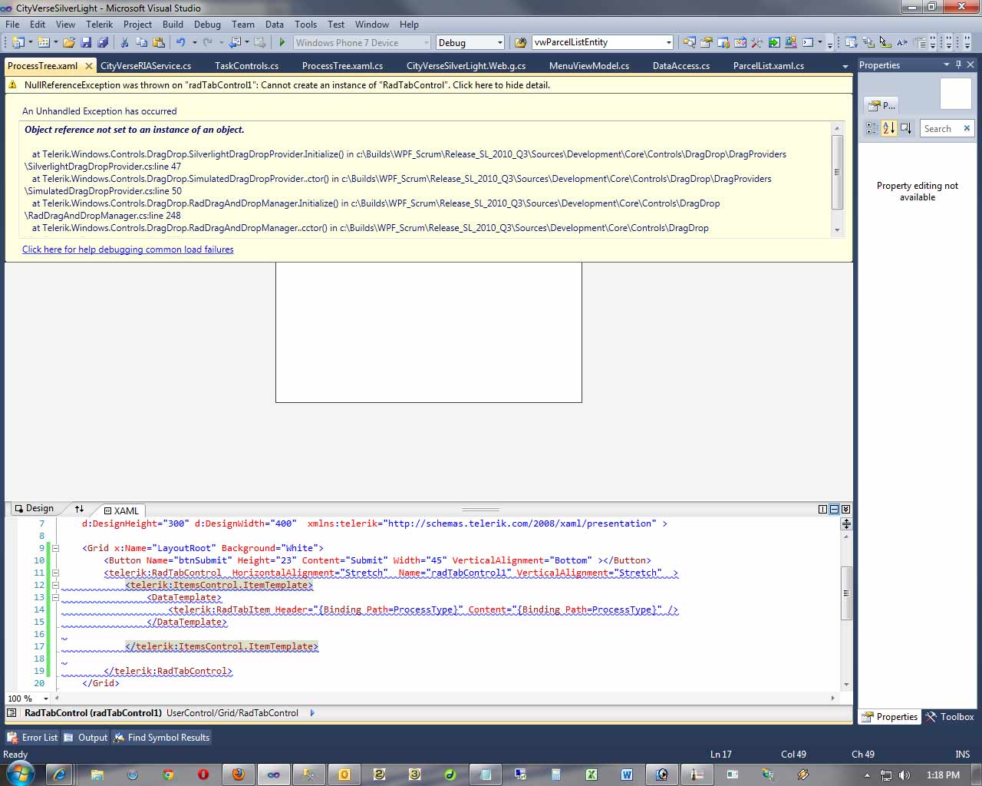Open the Build menu

pyautogui.click(x=173, y=24)
